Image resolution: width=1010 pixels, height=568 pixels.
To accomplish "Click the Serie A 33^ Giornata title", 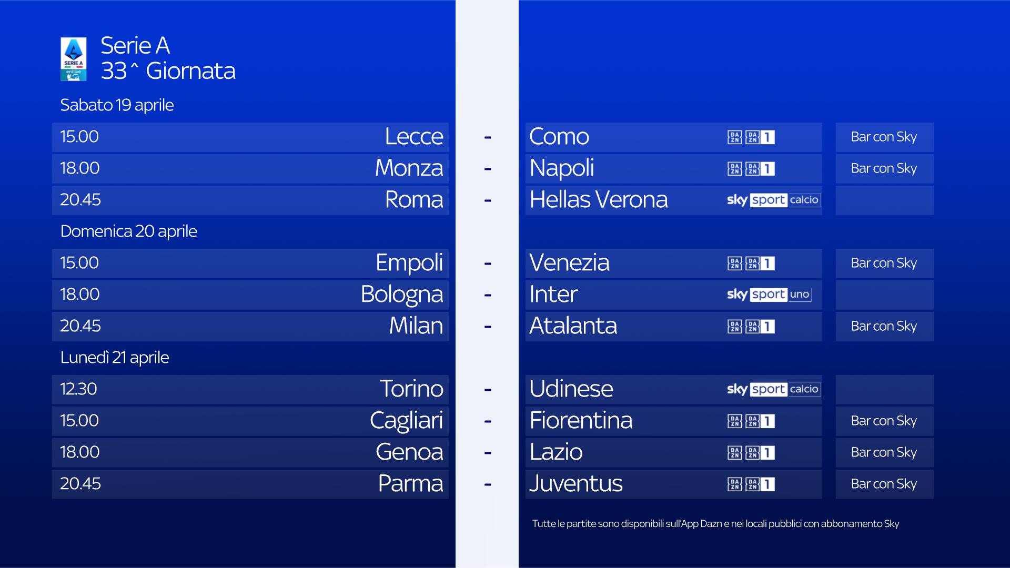I will [x=168, y=58].
